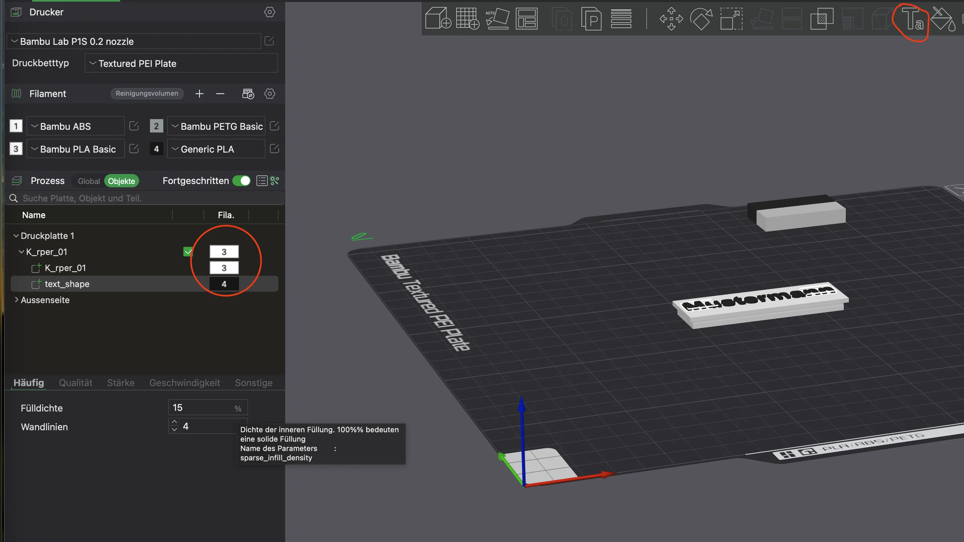Activate the Rotate tool
The height and width of the screenshot is (542, 964).
[701, 18]
